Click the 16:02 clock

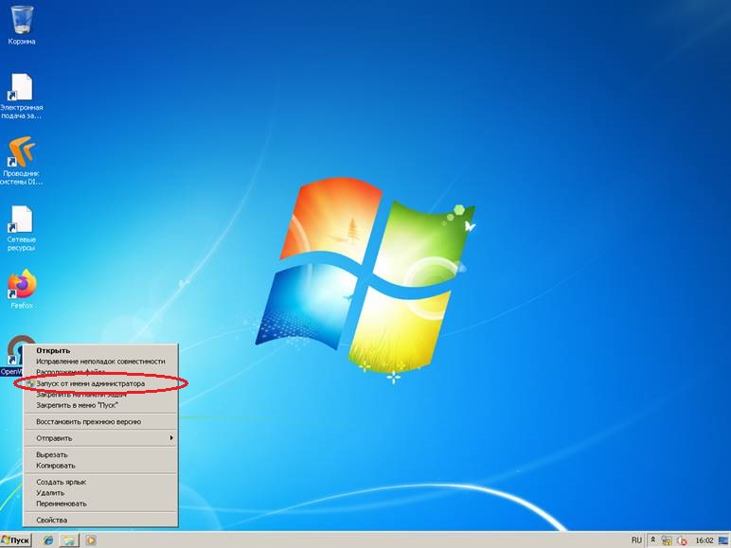(x=704, y=540)
